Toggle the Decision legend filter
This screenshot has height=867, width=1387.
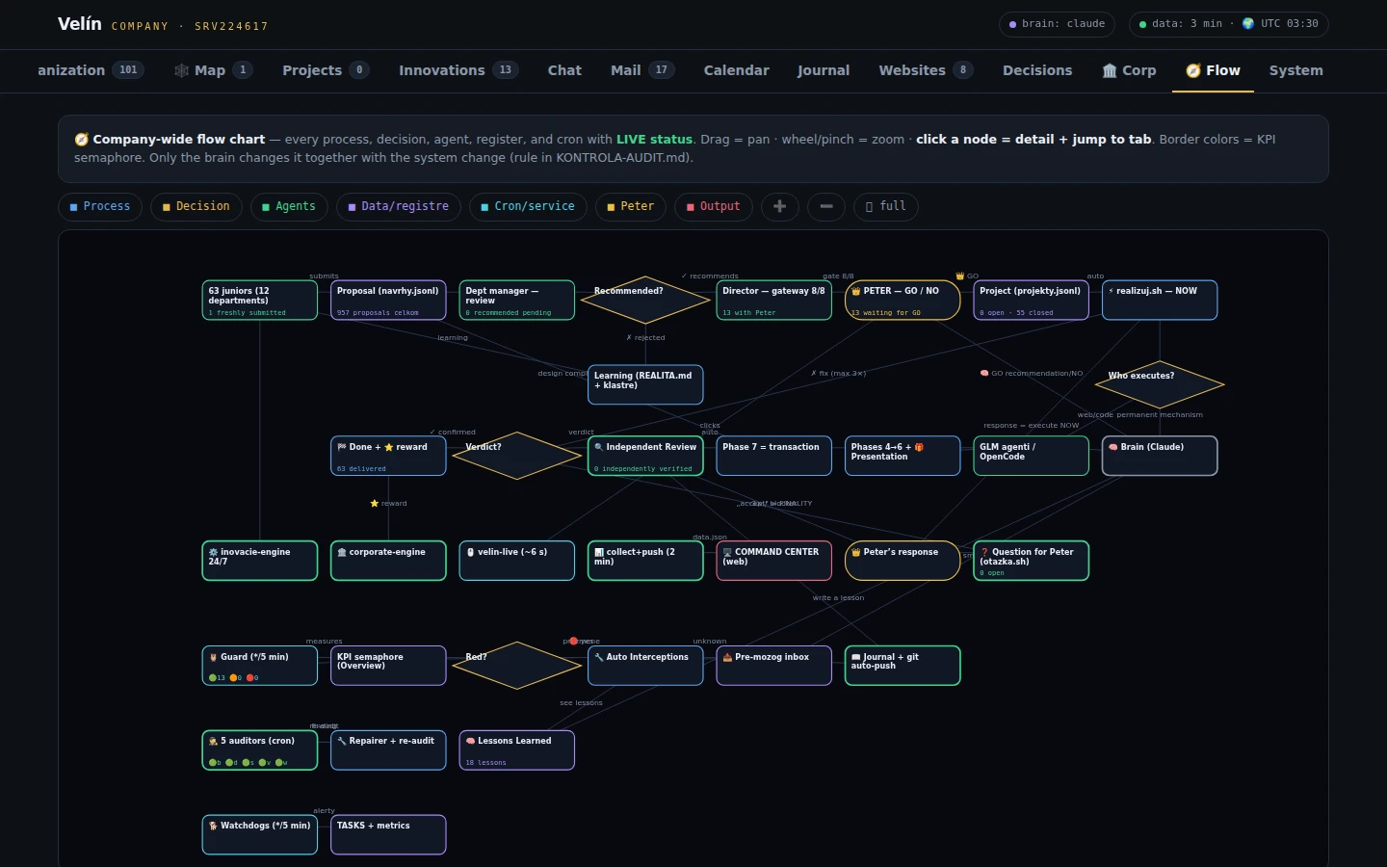point(196,206)
